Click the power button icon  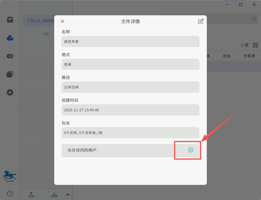(x=10, y=193)
